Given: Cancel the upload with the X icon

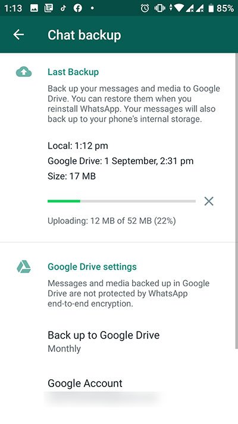Looking at the screenshot, I should (x=209, y=201).
